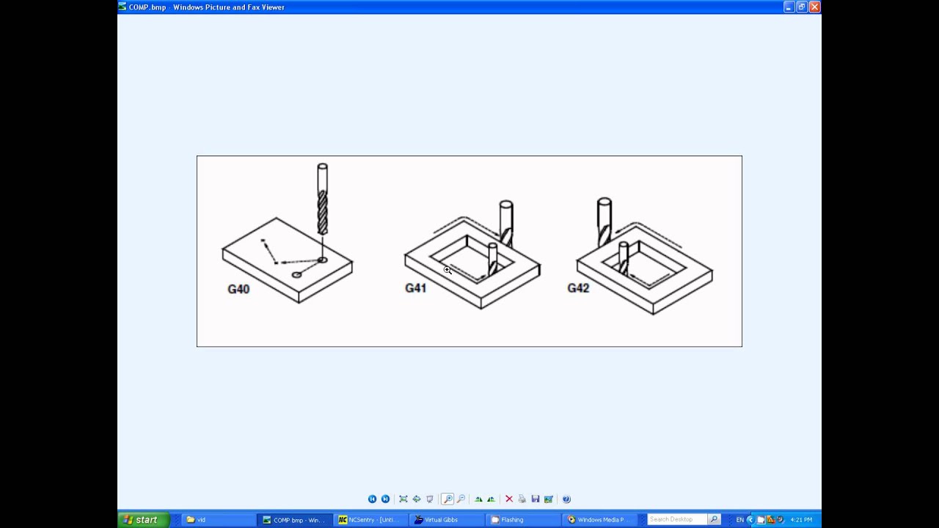Save a copy of the image

point(535,499)
